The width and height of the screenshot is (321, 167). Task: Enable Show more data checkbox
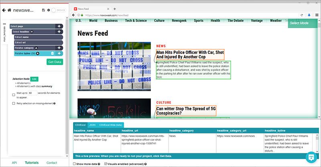pos(74,164)
